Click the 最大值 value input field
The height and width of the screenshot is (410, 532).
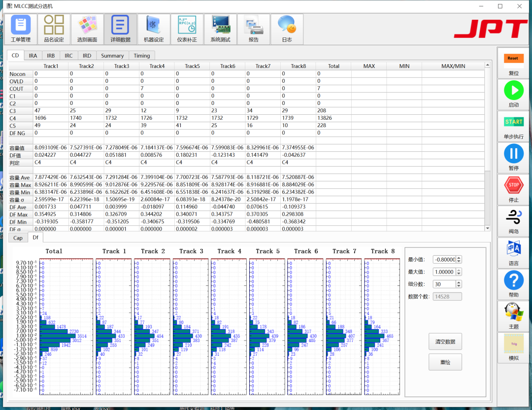click(x=444, y=272)
